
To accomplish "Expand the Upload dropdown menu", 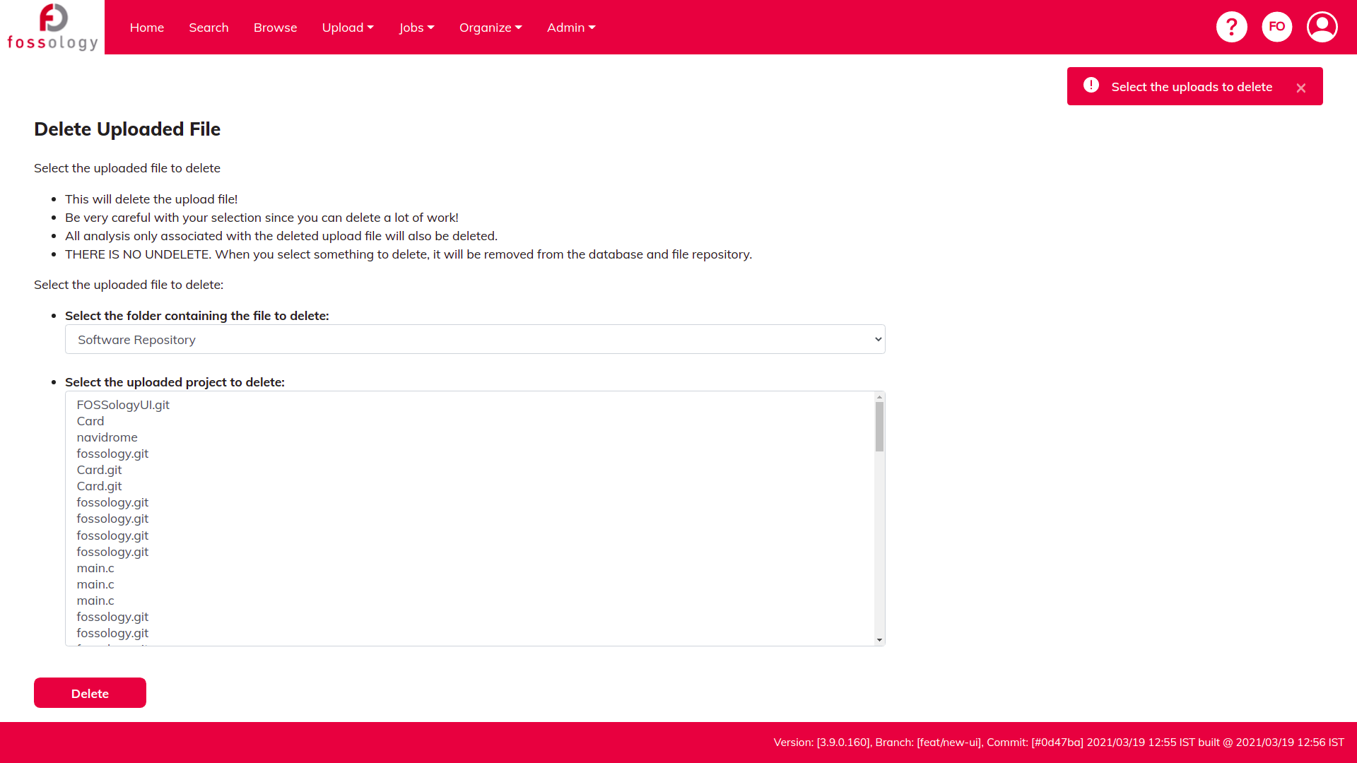I will point(348,27).
